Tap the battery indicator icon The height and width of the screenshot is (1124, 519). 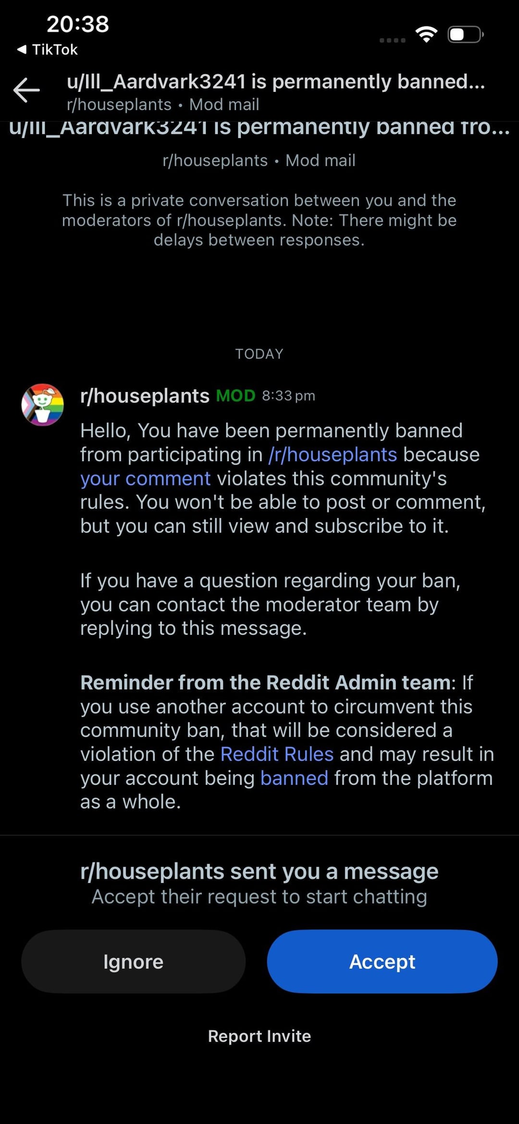tap(465, 35)
